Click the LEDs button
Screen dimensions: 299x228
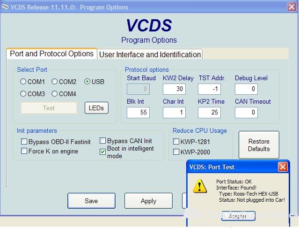point(96,108)
